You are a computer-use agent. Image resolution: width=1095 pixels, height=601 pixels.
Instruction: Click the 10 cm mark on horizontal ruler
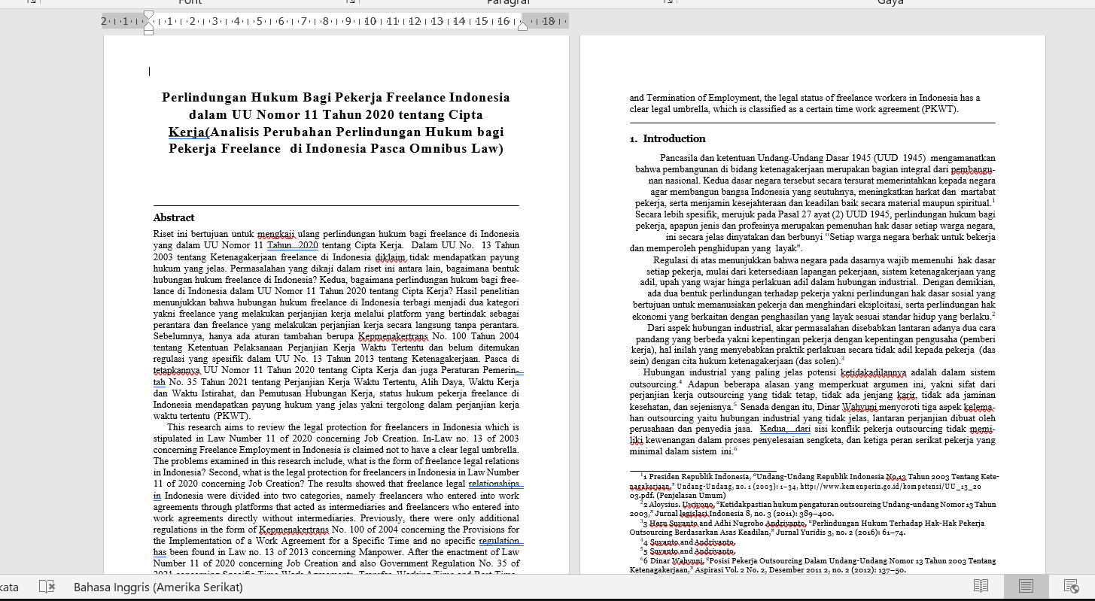coord(370,21)
